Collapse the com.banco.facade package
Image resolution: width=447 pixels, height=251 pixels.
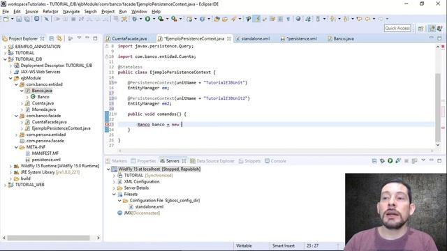[16, 116]
